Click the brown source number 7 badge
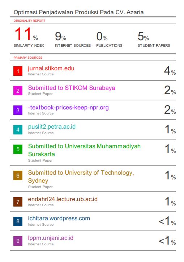Viewport: 184px width, 262px height. click(18, 202)
